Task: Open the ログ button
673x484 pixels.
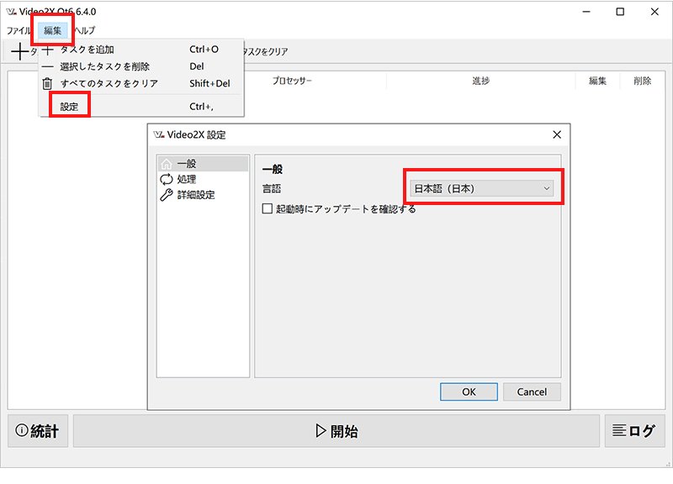Action: [x=634, y=430]
